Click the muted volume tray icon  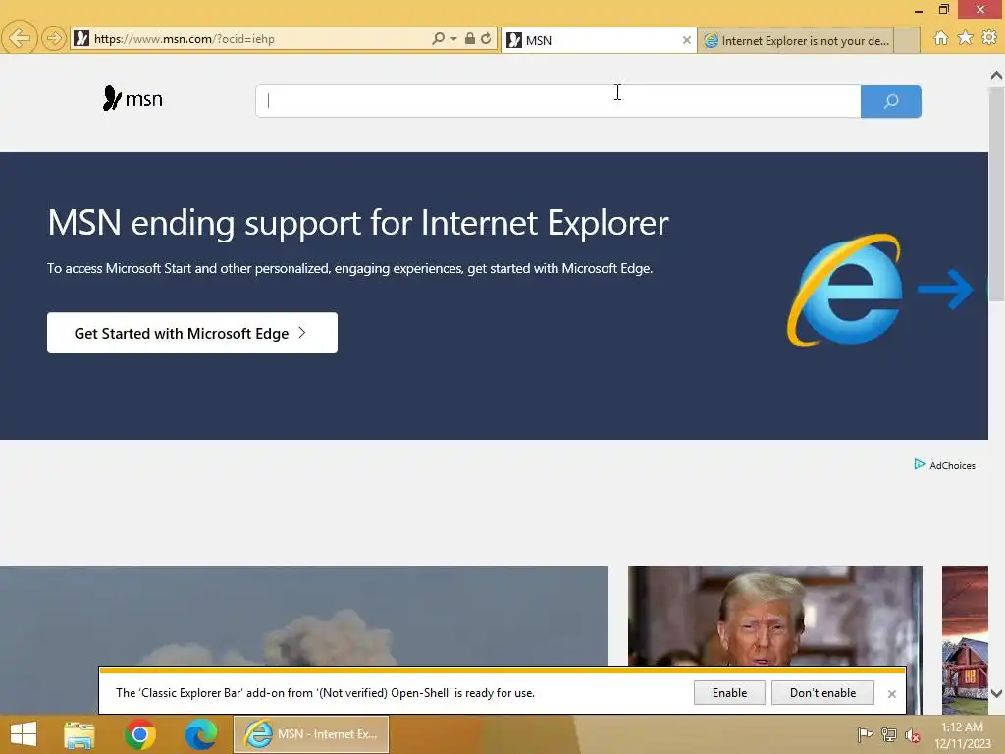tap(913, 735)
